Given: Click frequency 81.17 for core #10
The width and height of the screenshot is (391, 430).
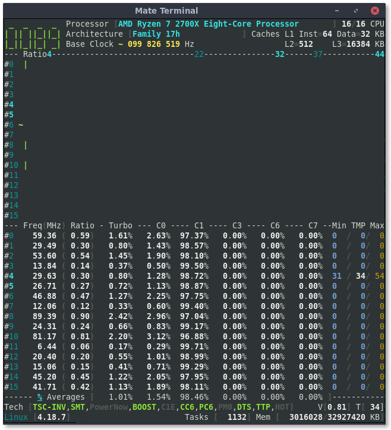Looking at the screenshot, I should click(44, 336).
